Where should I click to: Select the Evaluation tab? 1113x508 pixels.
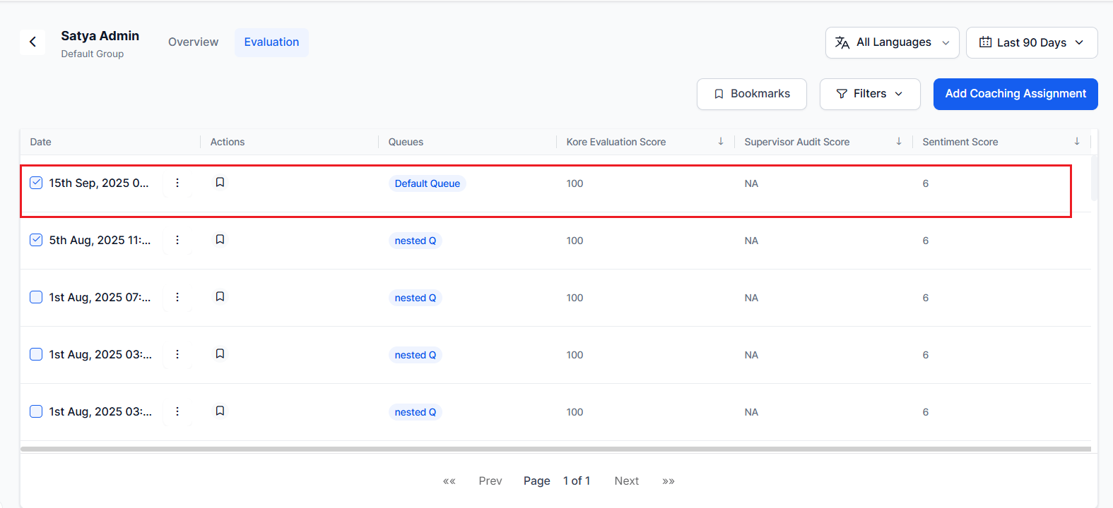(271, 42)
